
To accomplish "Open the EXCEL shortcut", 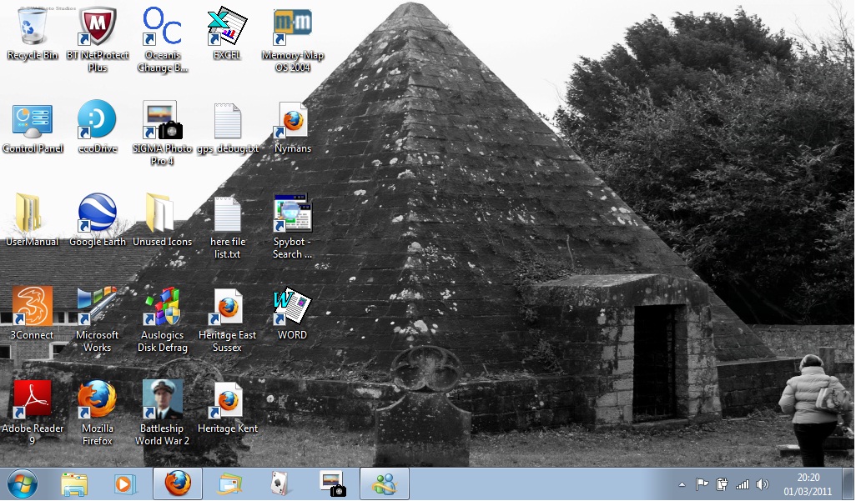I will coord(226,28).
